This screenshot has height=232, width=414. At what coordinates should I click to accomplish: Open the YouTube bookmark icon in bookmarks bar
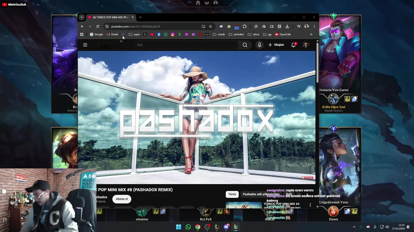pos(152,34)
